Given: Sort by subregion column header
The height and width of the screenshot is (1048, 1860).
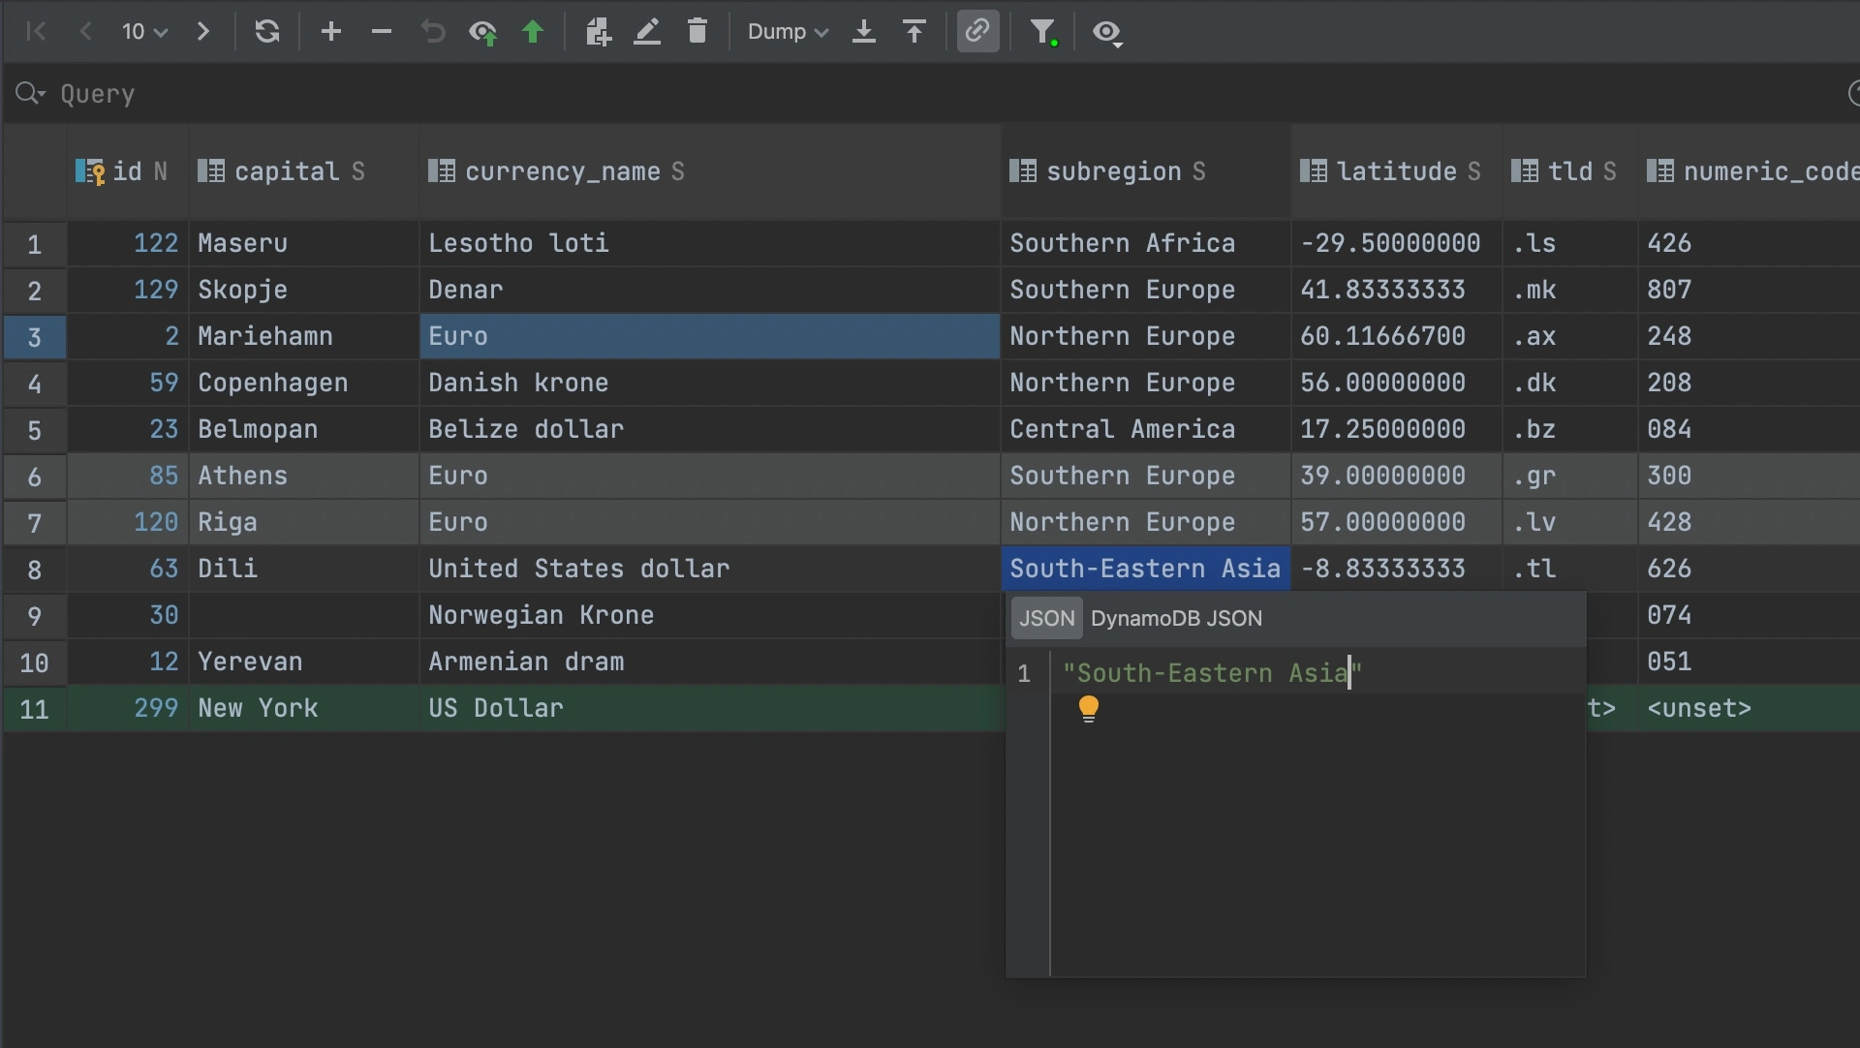Looking at the screenshot, I should pyautogui.click(x=1146, y=171).
